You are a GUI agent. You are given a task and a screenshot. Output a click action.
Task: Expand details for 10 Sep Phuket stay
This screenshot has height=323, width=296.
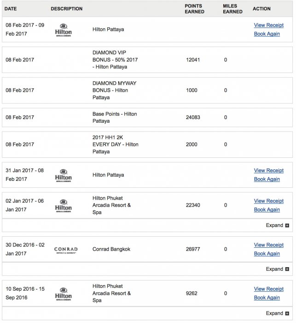click(x=278, y=313)
